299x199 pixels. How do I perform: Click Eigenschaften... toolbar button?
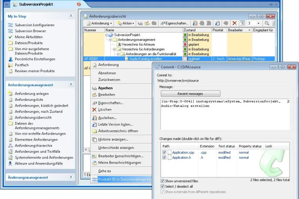[x=175, y=23]
